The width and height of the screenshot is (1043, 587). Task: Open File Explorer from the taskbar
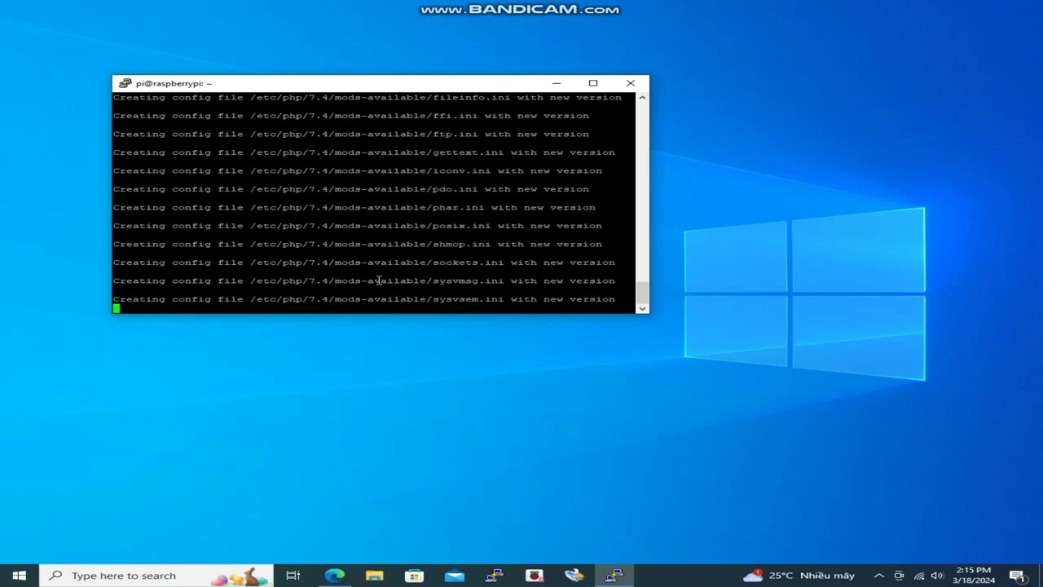374,576
